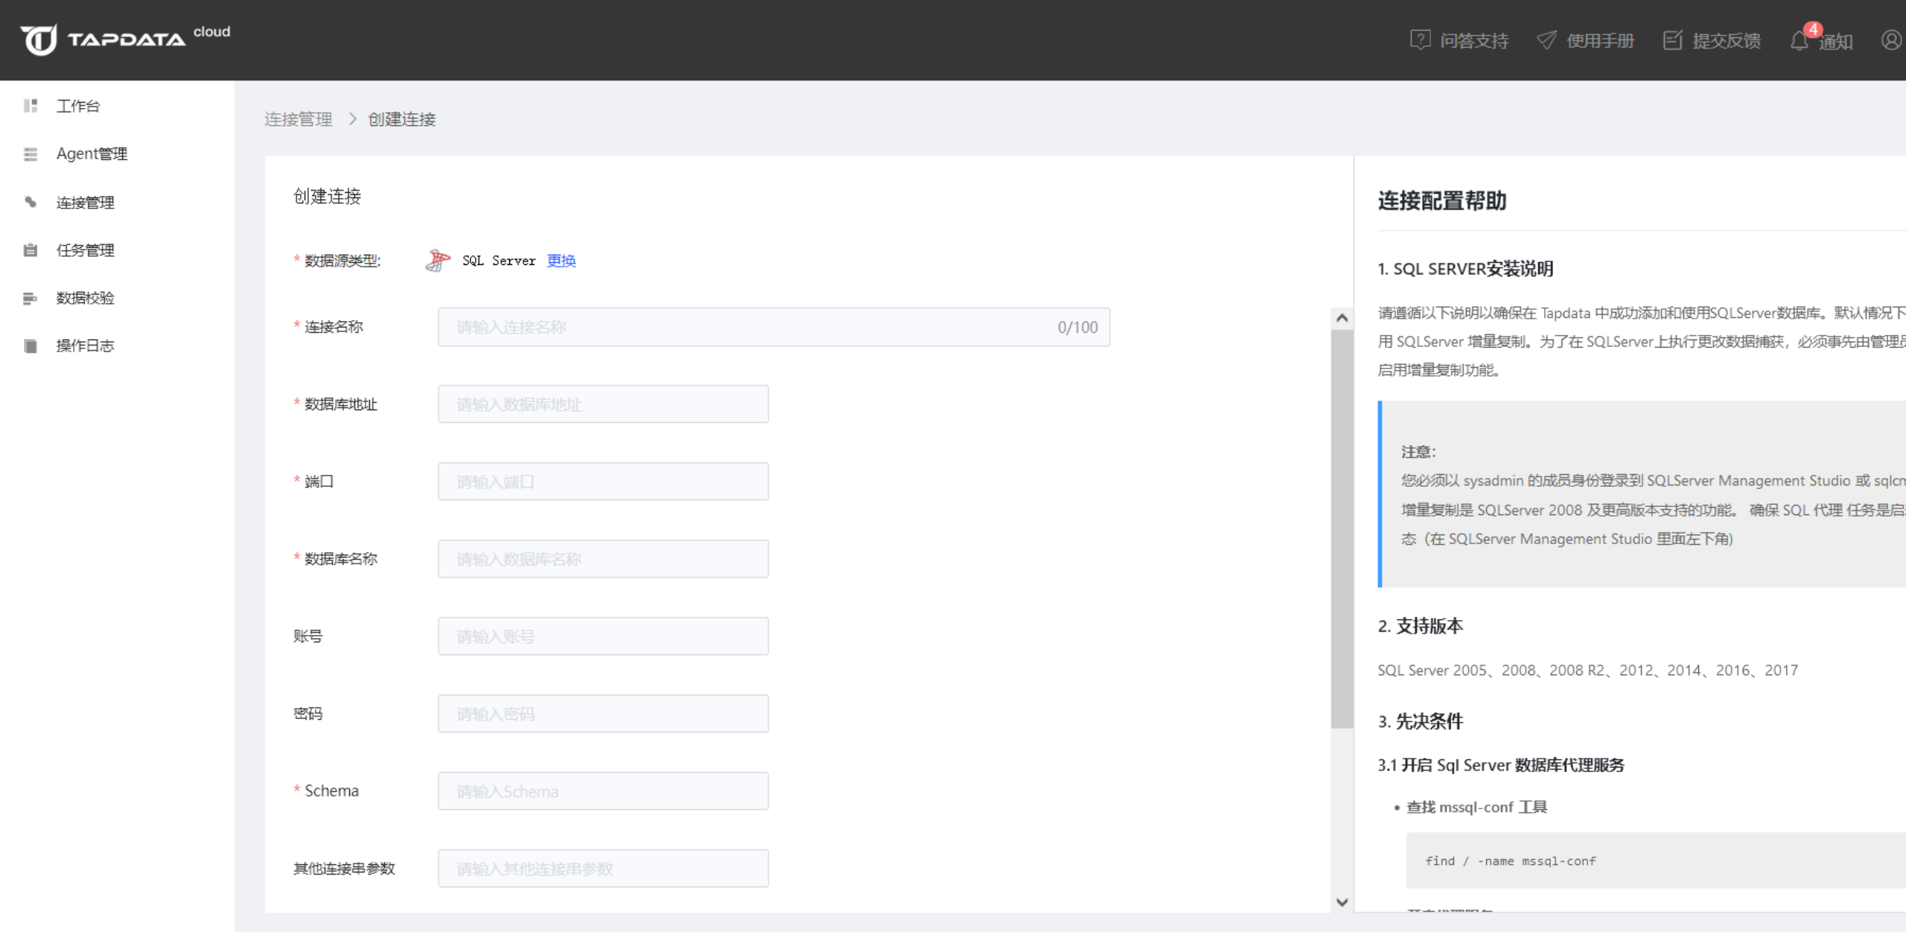Click the 工作台 dashboard sidebar icon
1906x932 pixels.
pyautogui.click(x=31, y=106)
